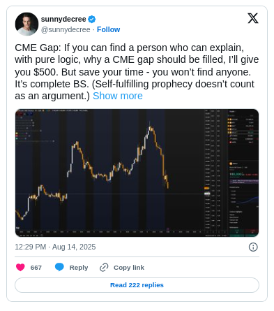
Task: Open the Twitter info circle icon
Action: click(253, 247)
